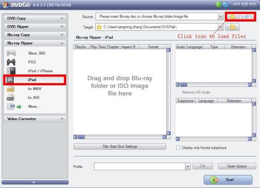
Task: Open the Profile dropdown
Action: 188,167
